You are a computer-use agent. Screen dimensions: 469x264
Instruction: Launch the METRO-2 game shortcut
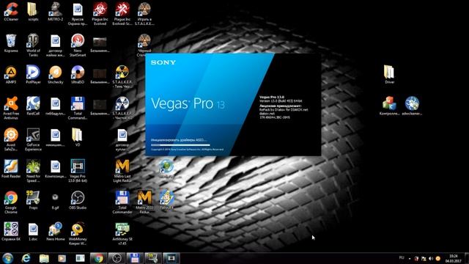pos(56,12)
